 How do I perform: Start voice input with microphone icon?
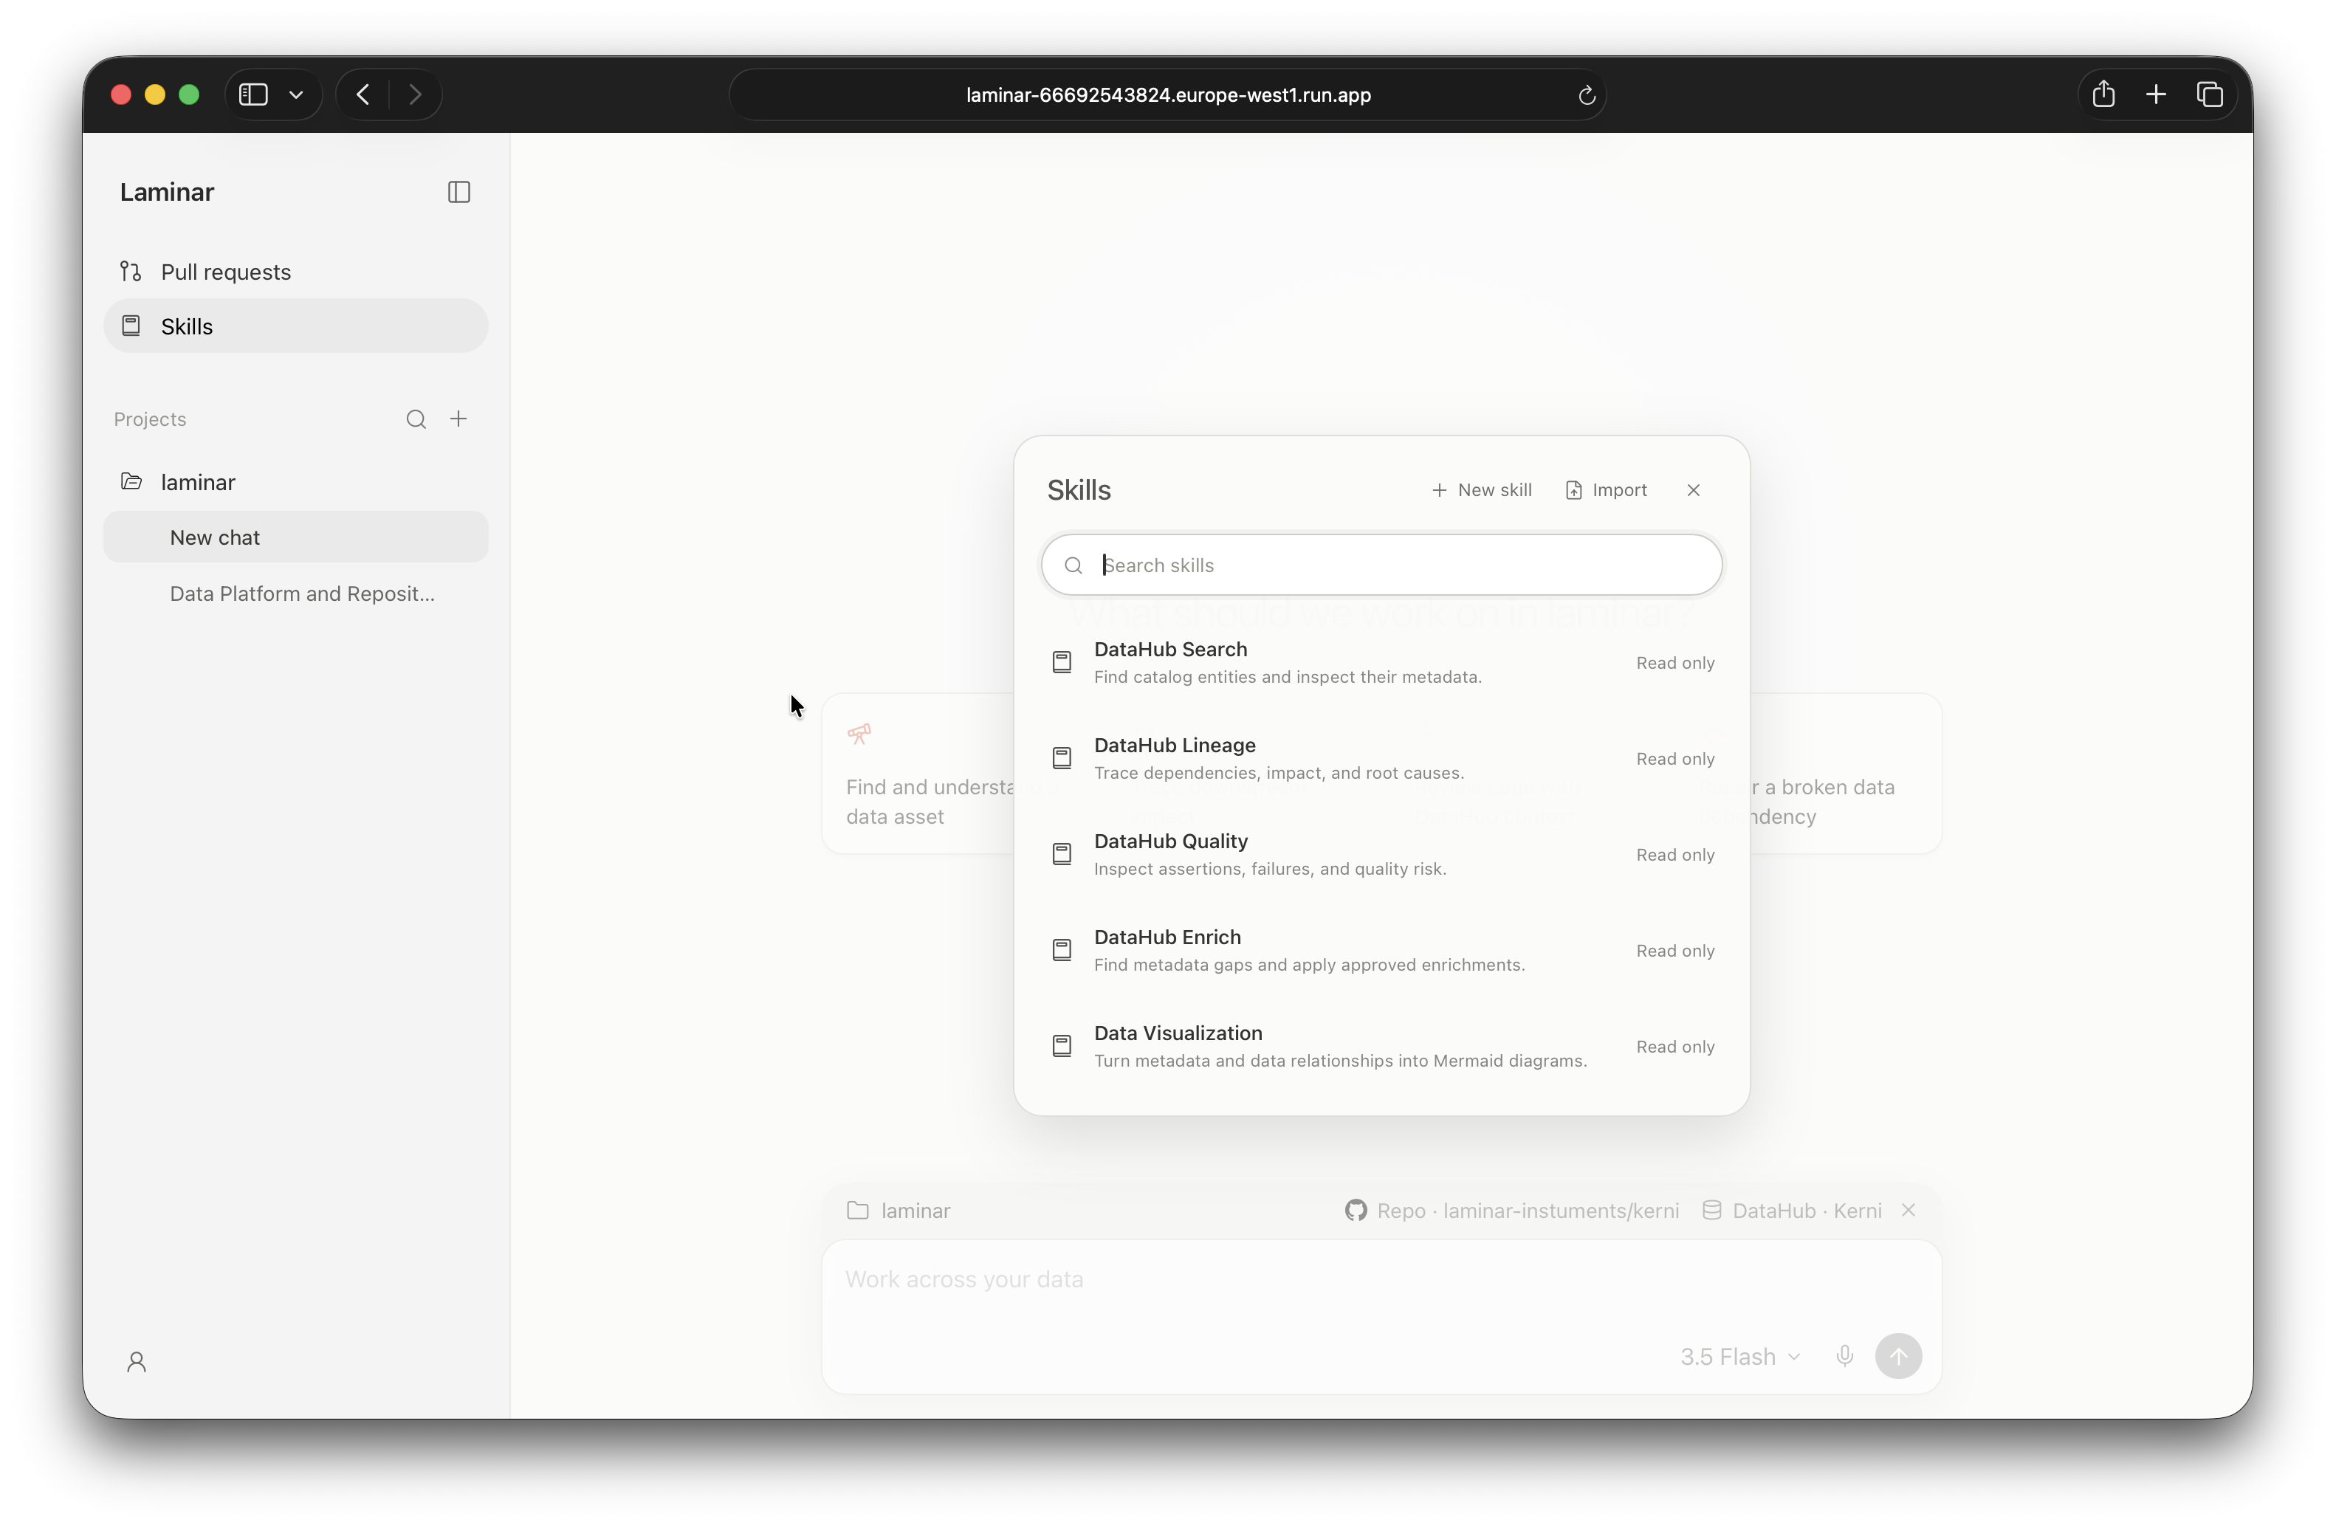(x=1844, y=1356)
